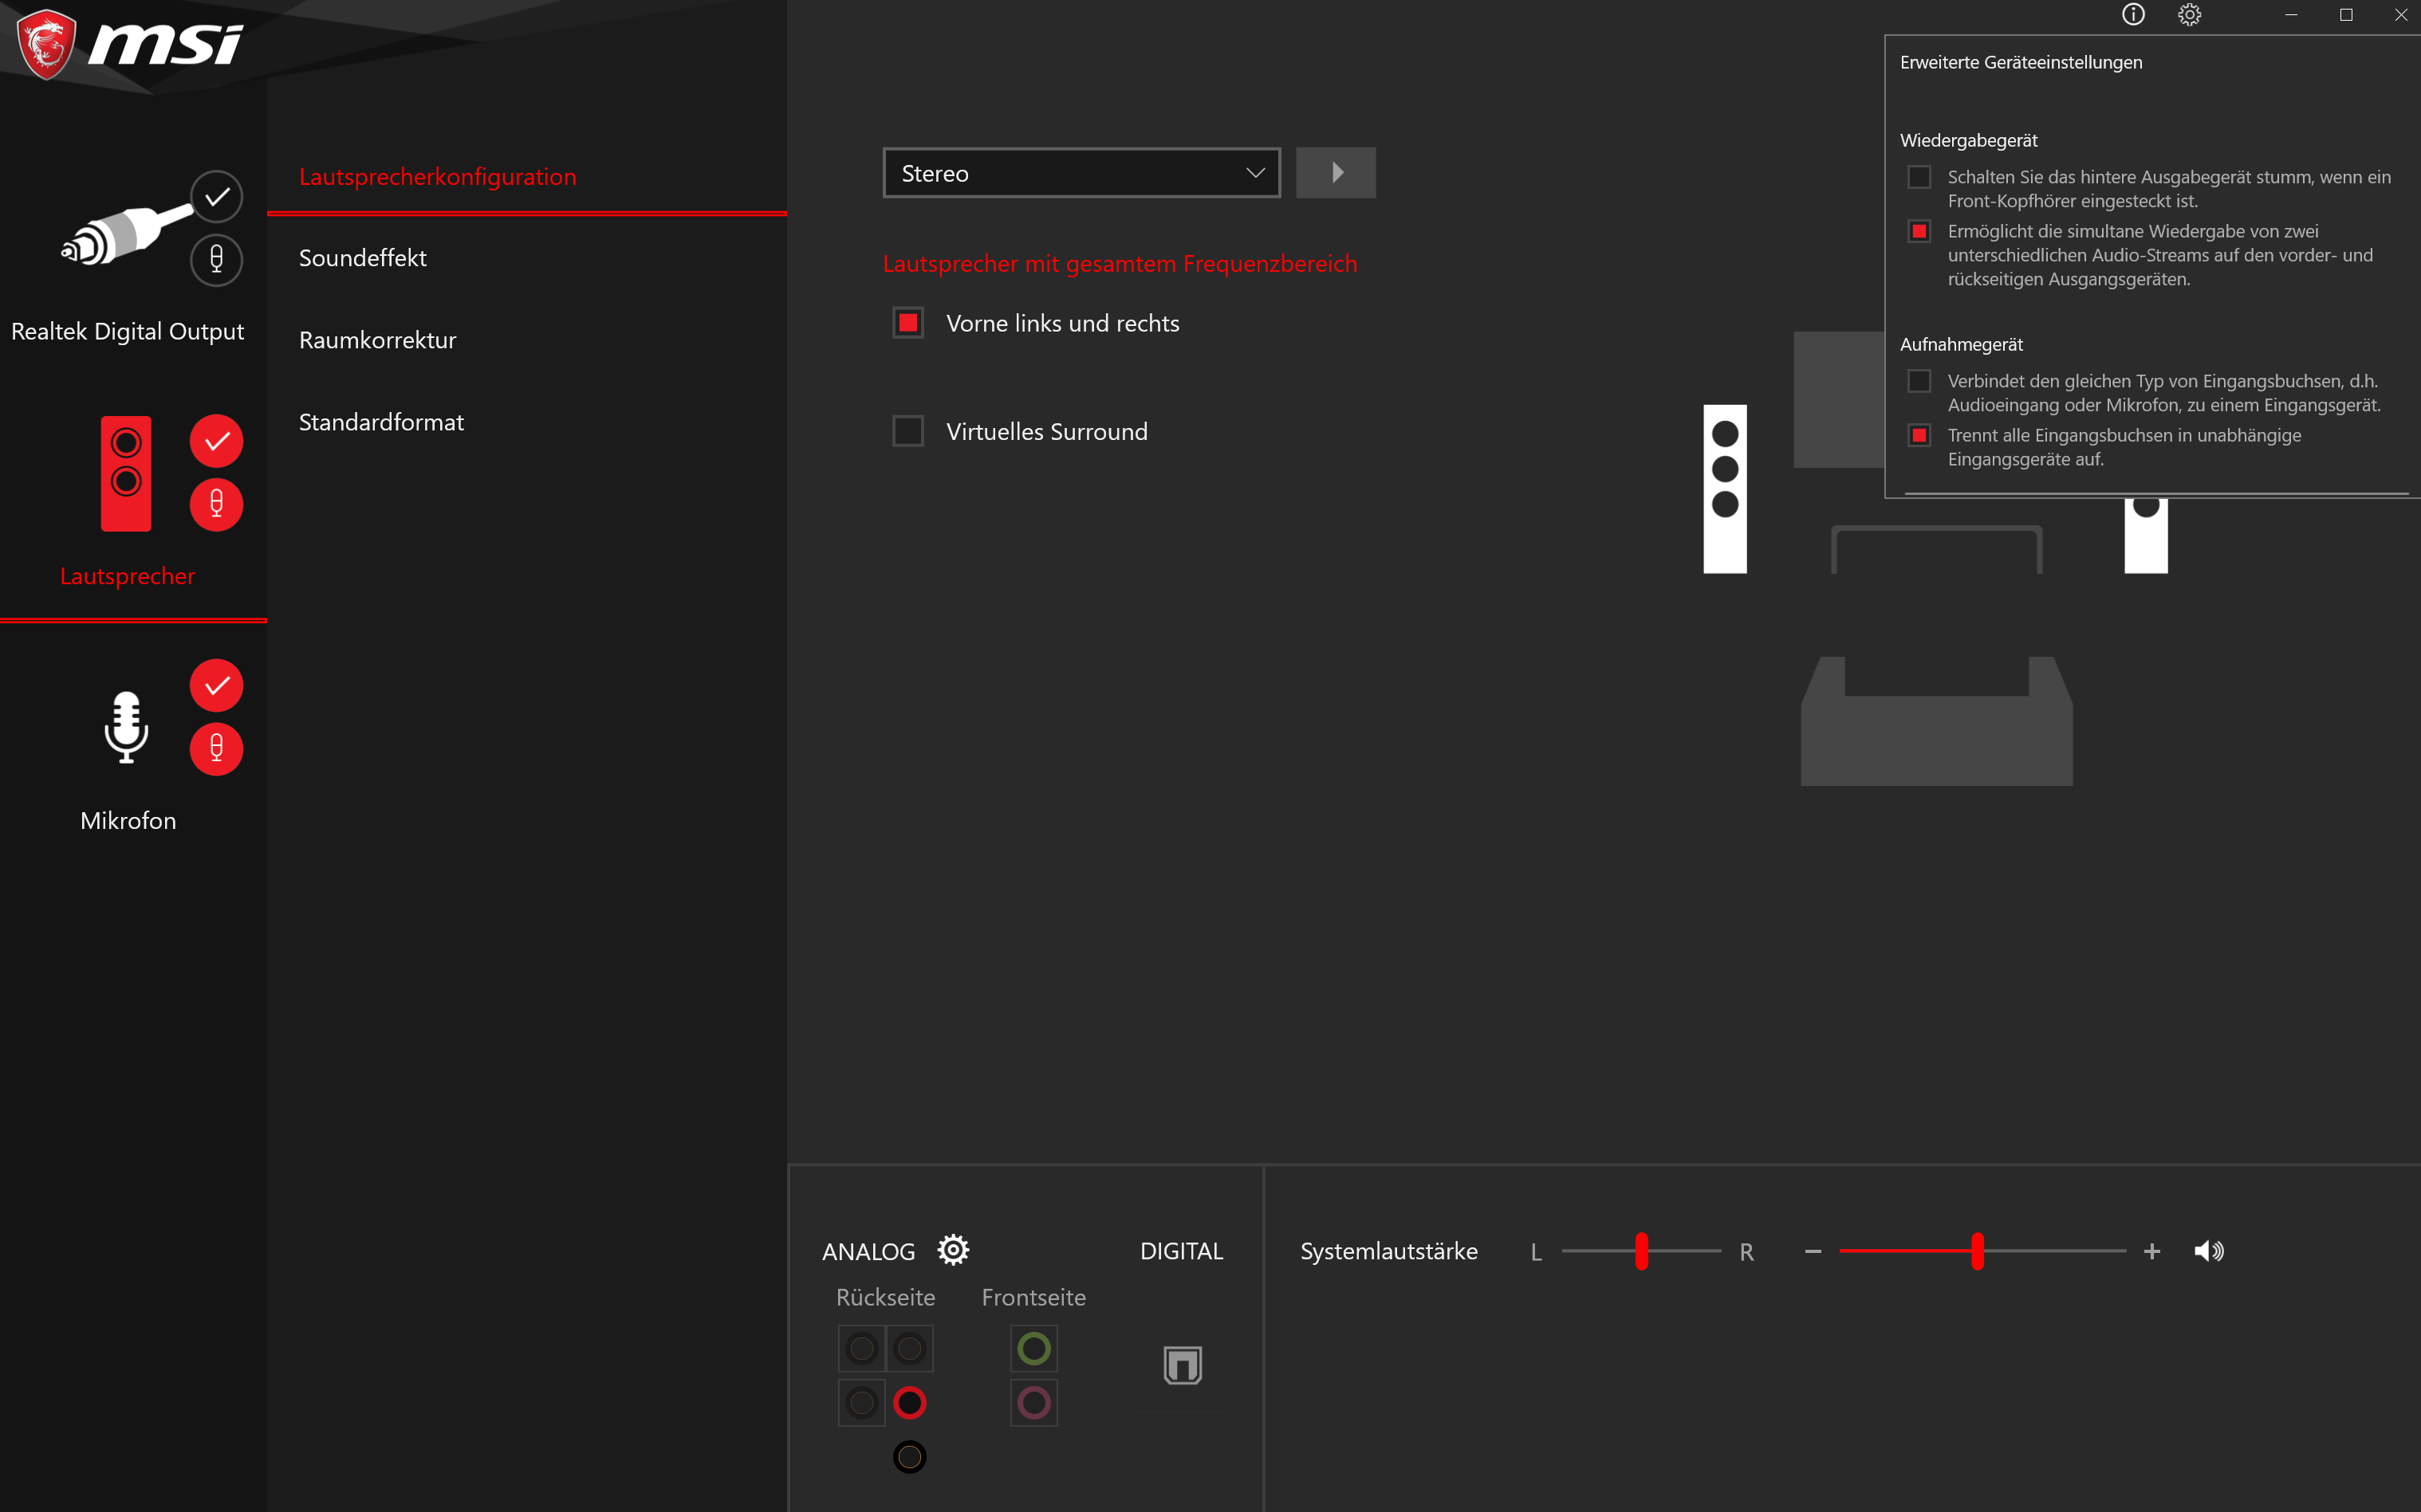
Task: Enable Virtuelles Surround checkbox
Action: pos(907,431)
